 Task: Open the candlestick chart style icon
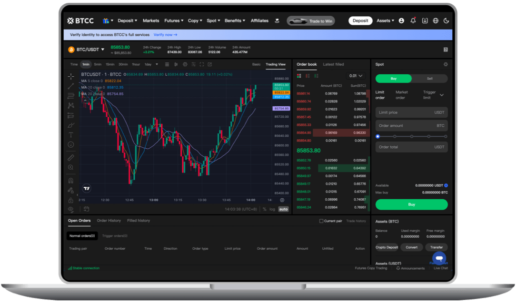coord(176,64)
